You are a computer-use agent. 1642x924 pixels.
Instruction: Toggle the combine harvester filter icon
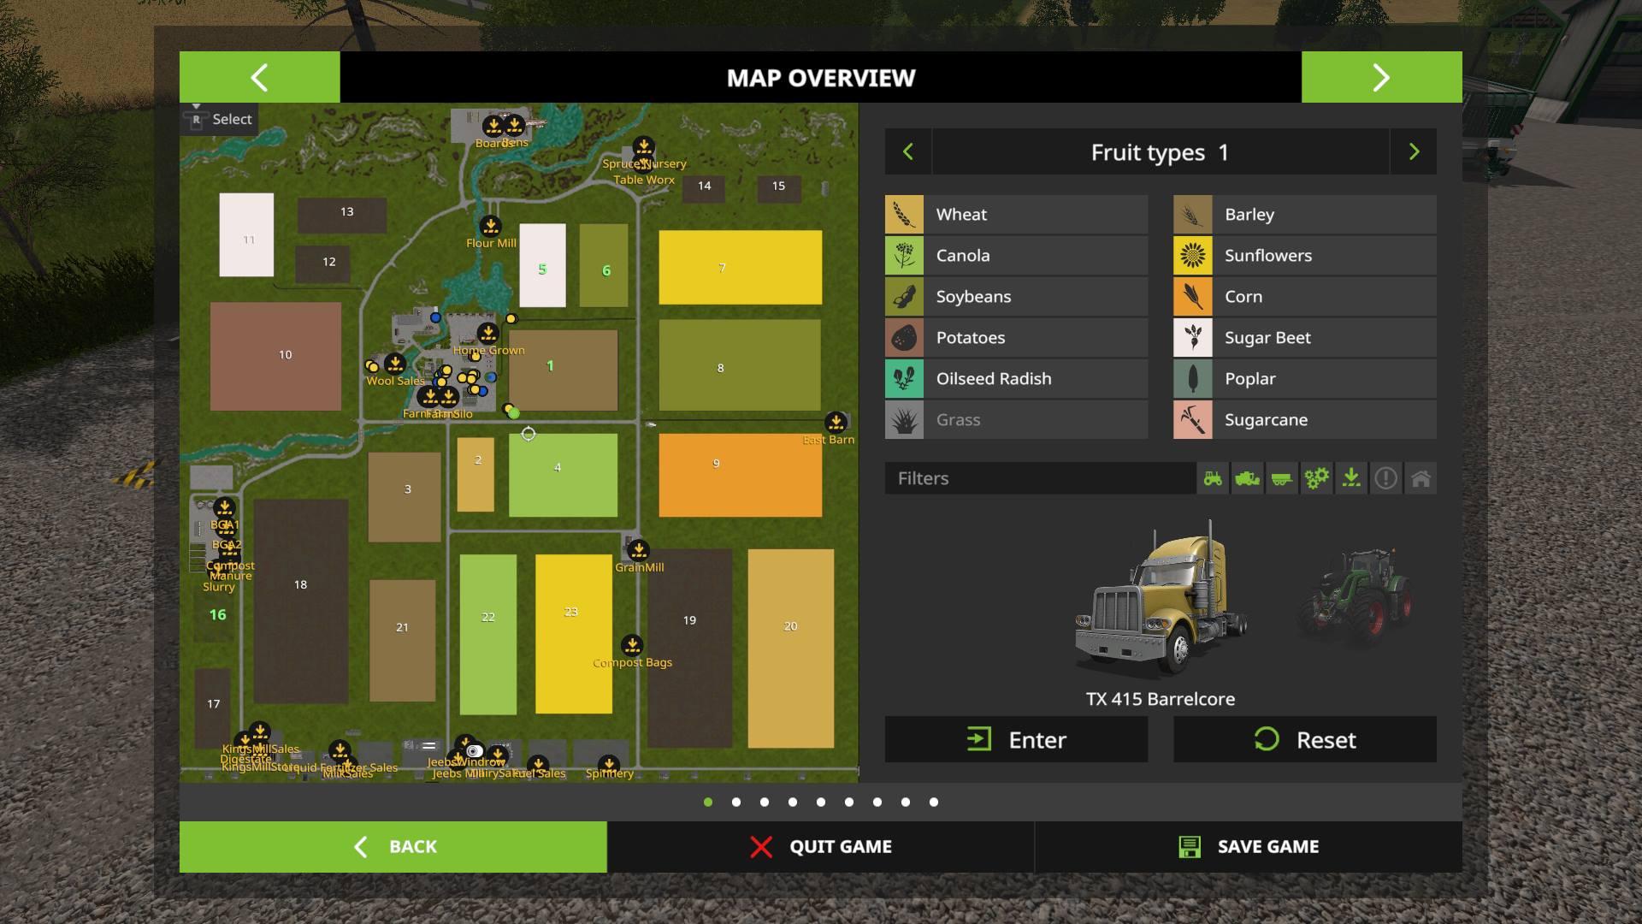[1247, 478]
